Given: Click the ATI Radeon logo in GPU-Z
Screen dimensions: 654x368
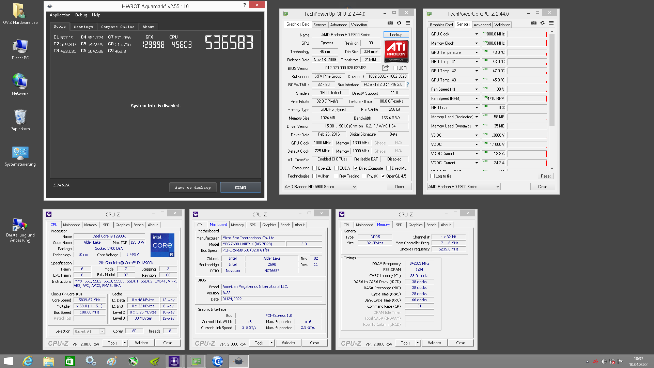Looking at the screenshot, I should [x=396, y=51].
